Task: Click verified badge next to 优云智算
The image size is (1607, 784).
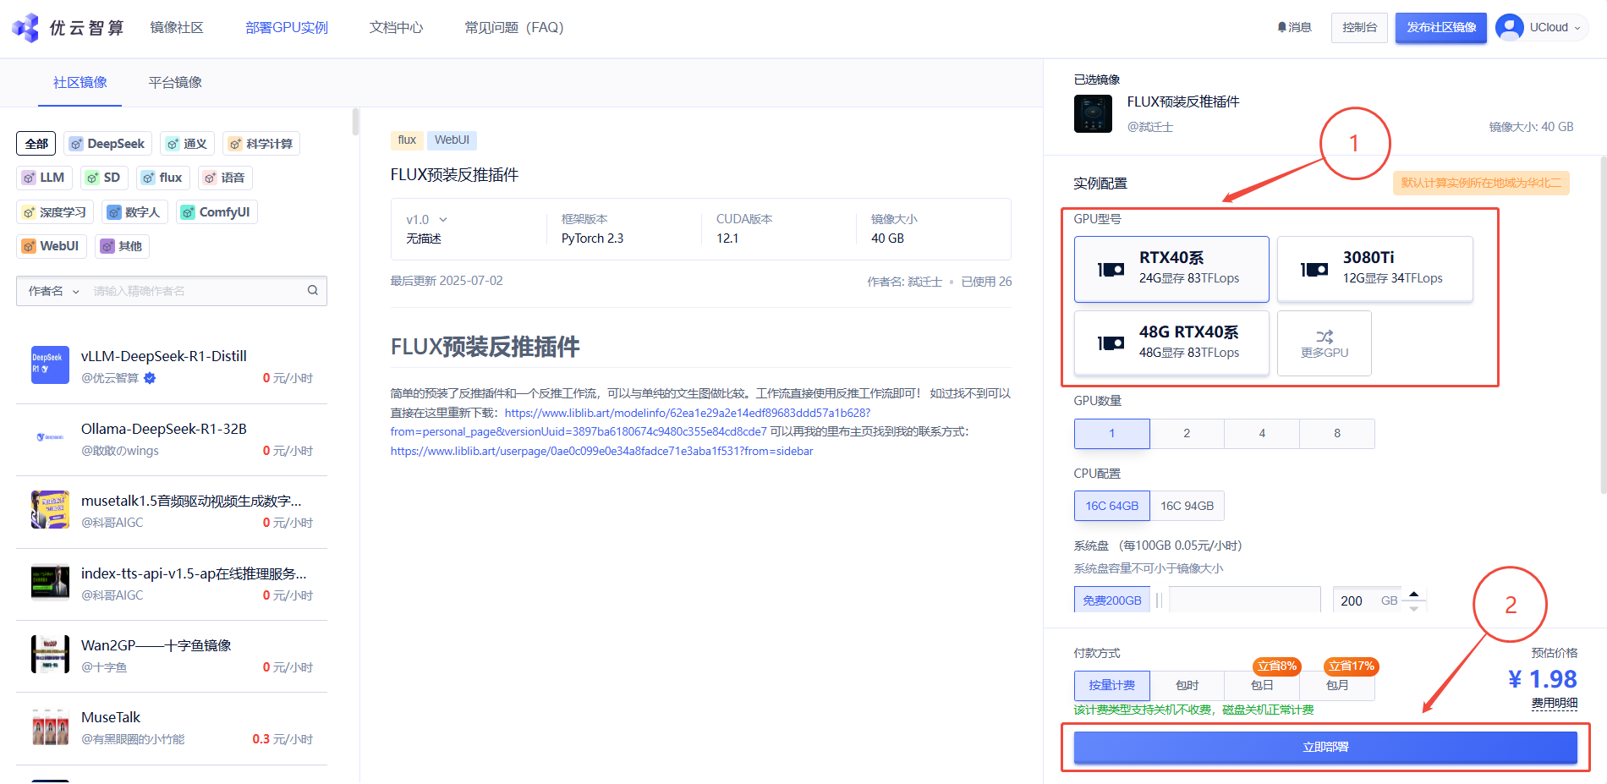Action: click(x=150, y=378)
